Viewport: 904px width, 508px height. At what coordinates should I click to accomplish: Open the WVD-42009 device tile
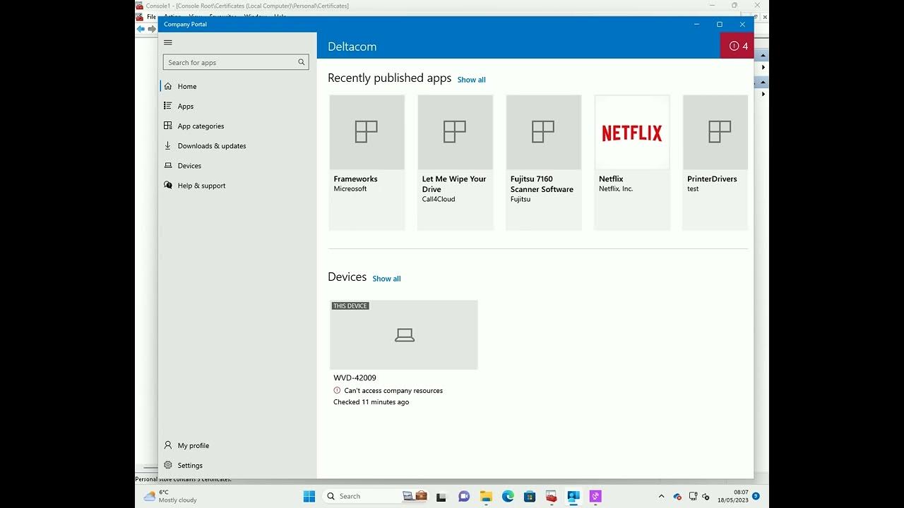(x=404, y=354)
